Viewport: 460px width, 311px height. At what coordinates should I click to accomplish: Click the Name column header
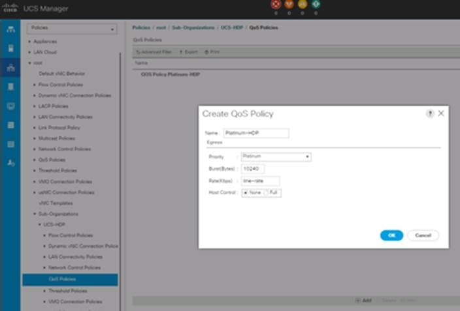(x=141, y=63)
